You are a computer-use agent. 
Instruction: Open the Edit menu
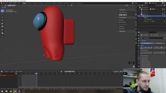click(x=7, y=3)
